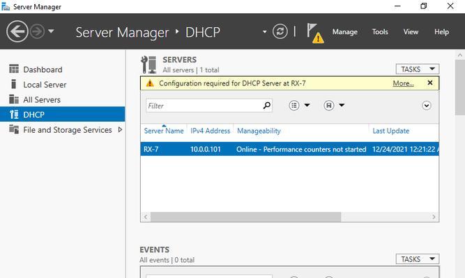Expand the filter panel chevron button
Screen dimensions: 465x278
pos(427,105)
